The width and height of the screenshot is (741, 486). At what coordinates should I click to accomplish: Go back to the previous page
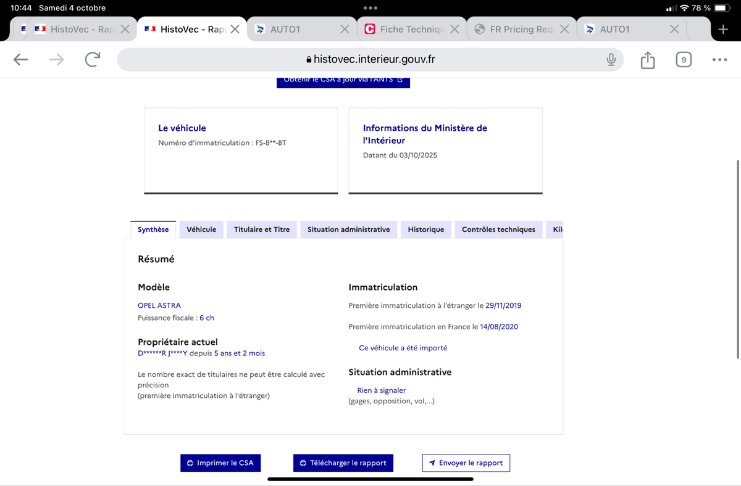tap(20, 60)
